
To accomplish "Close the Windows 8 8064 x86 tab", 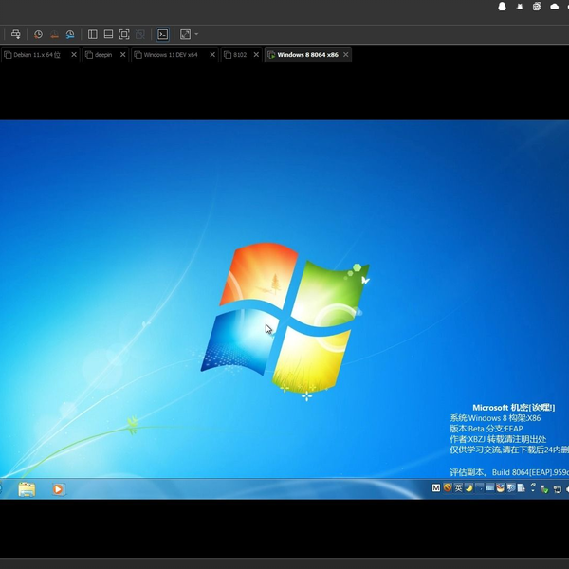I will 346,54.
